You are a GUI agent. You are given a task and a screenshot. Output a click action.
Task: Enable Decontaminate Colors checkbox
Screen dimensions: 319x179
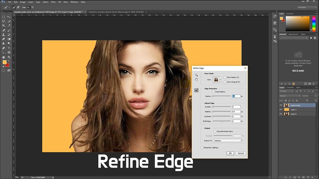(x=215, y=131)
